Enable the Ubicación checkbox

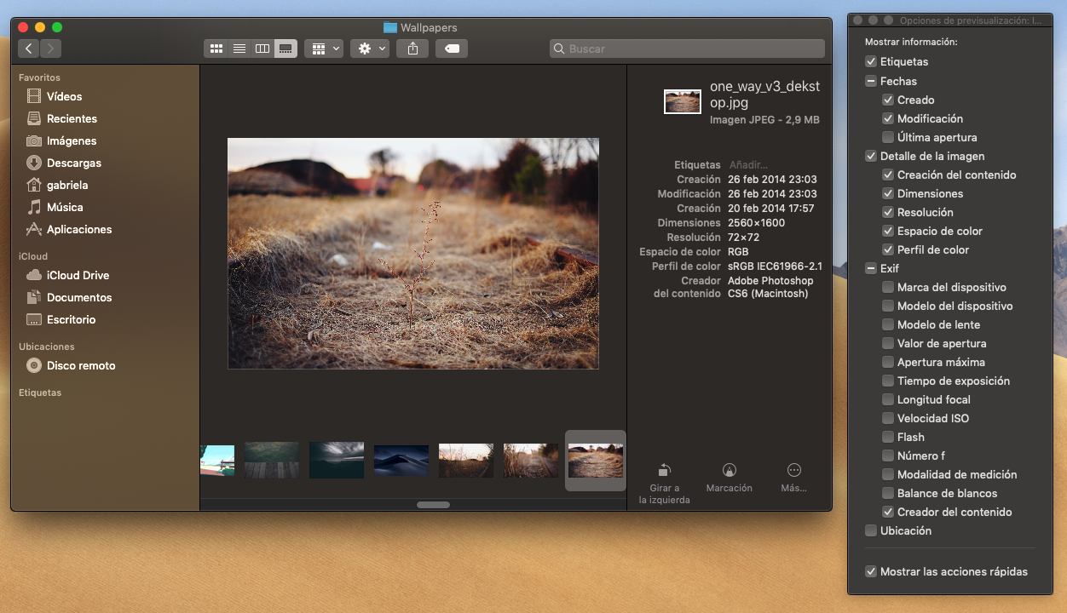pyautogui.click(x=871, y=530)
